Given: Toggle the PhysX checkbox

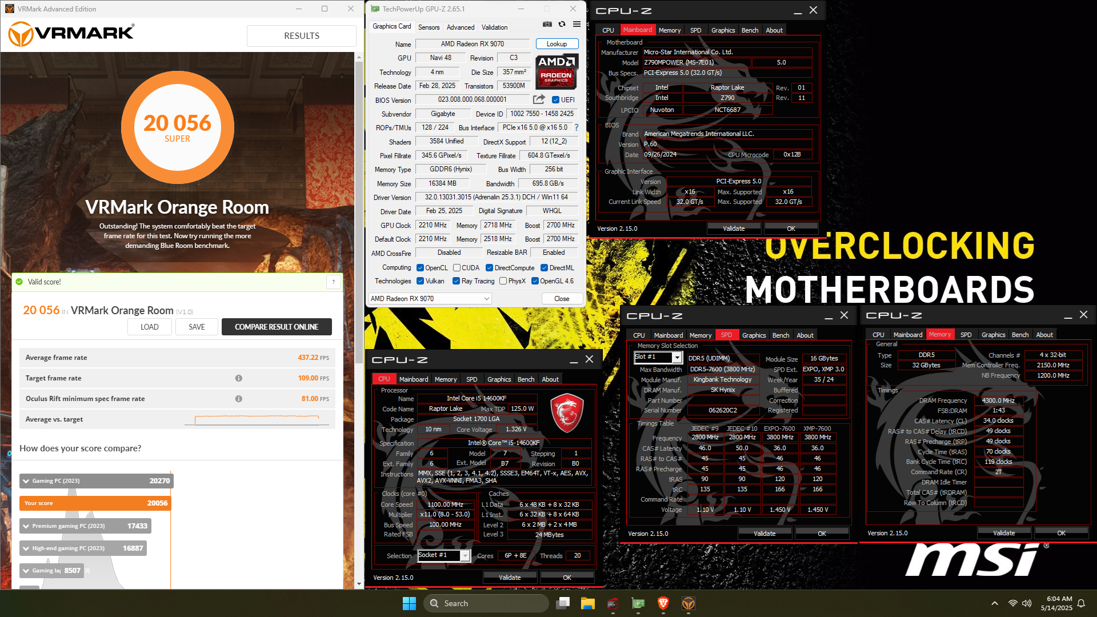Looking at the screenshot, I should click(503, 281).
